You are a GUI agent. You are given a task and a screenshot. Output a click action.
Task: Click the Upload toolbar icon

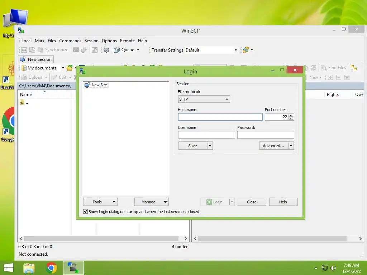point(24,77)
